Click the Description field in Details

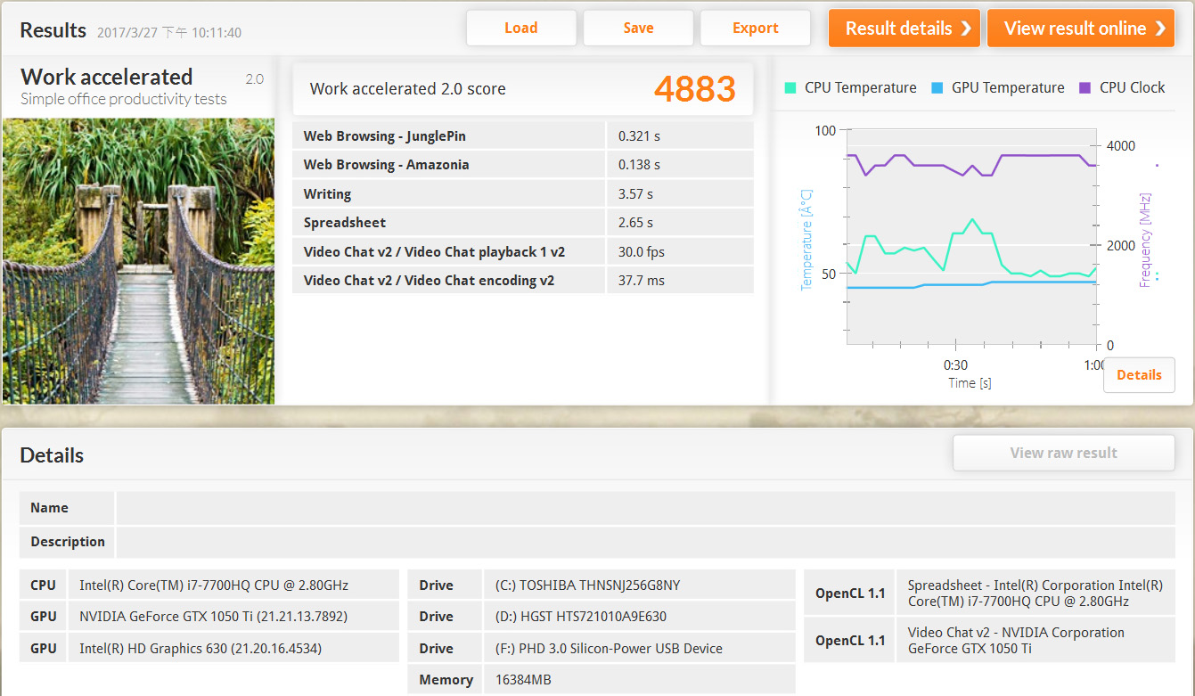(644, 542)
